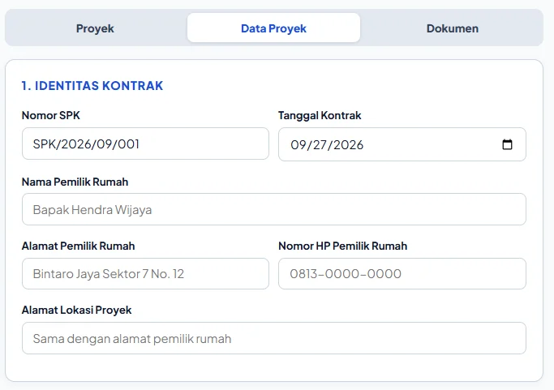Switch to the Proyek tab
554x390 pixels.
pyautogui.click(x=95, y=28)
